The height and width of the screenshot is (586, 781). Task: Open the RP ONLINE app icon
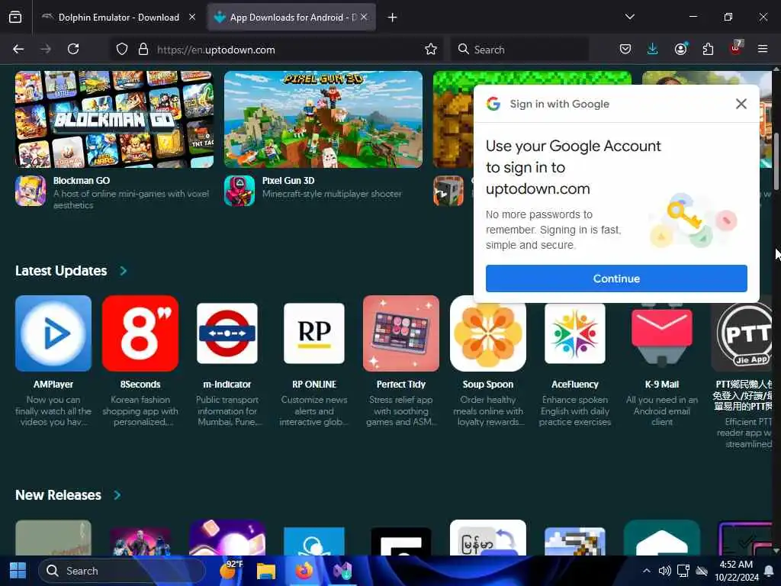point(313,333)
